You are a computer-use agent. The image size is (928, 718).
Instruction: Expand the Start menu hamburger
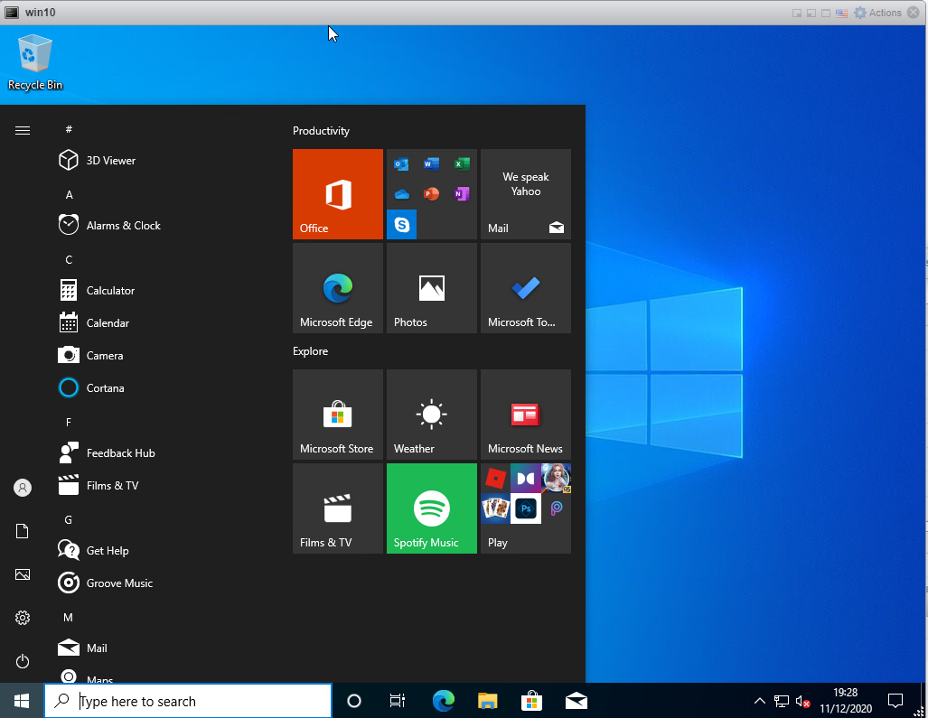(x=22, y=130)
